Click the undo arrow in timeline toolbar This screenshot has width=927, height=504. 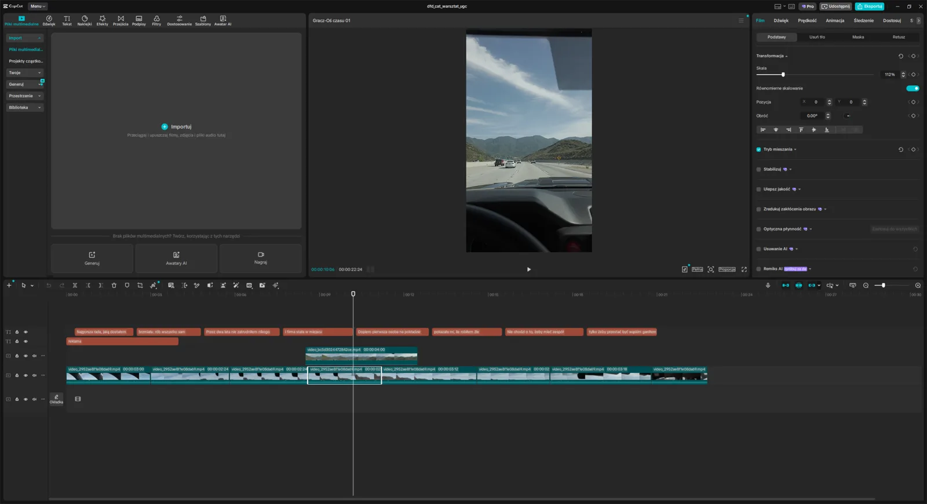49,286
